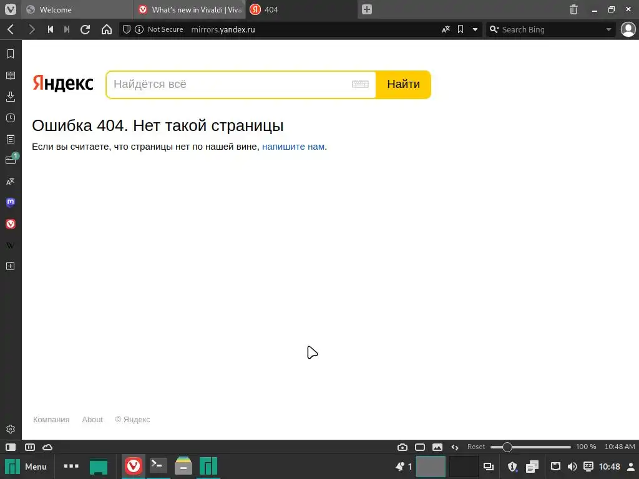Reset the page zoom
The image size is (639, 479).
click(476, 447)
